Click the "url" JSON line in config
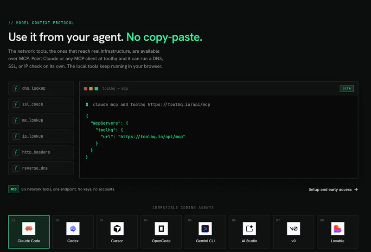Viewport: 371px width, 252px height. tap(143, 136)
